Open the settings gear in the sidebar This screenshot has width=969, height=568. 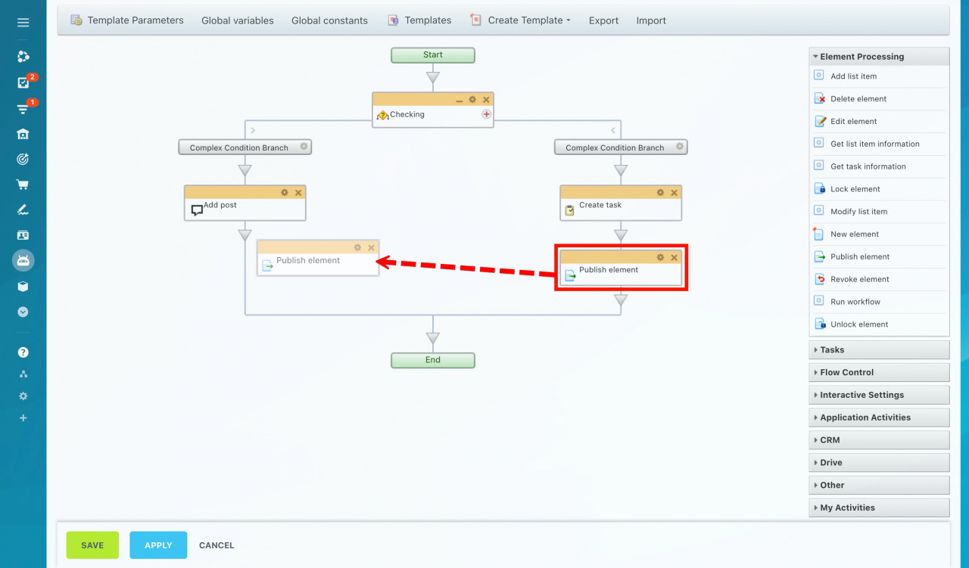(x=23, y=396)
